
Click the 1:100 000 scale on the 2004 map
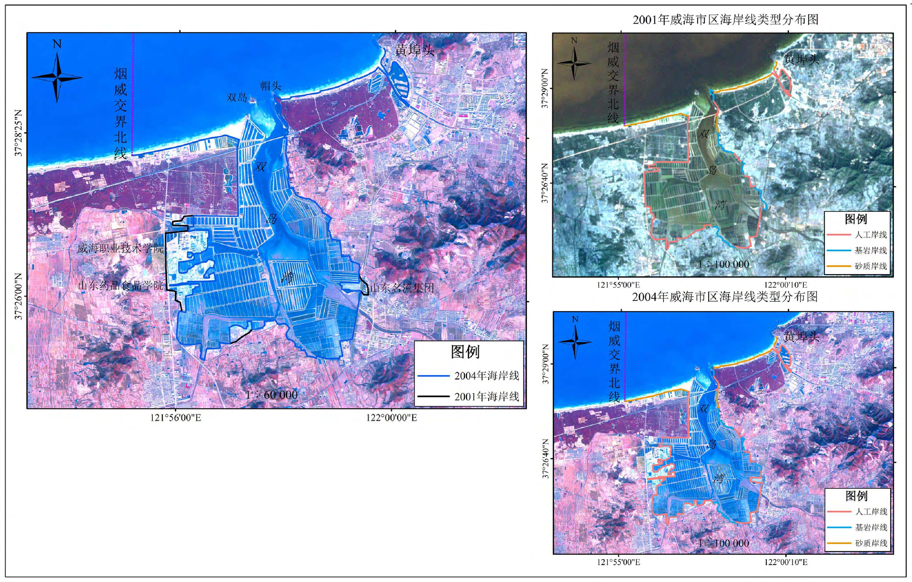pyautogui.click(x=724, y=543)
